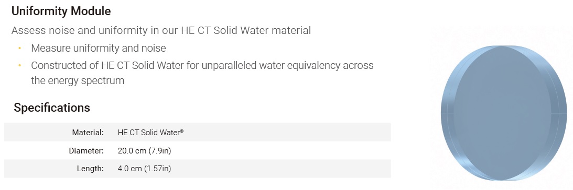The width and height of the screenshot is (573, 190).
Task: Click the HE CT Solid Water® value
Action: tap(150, 133)
